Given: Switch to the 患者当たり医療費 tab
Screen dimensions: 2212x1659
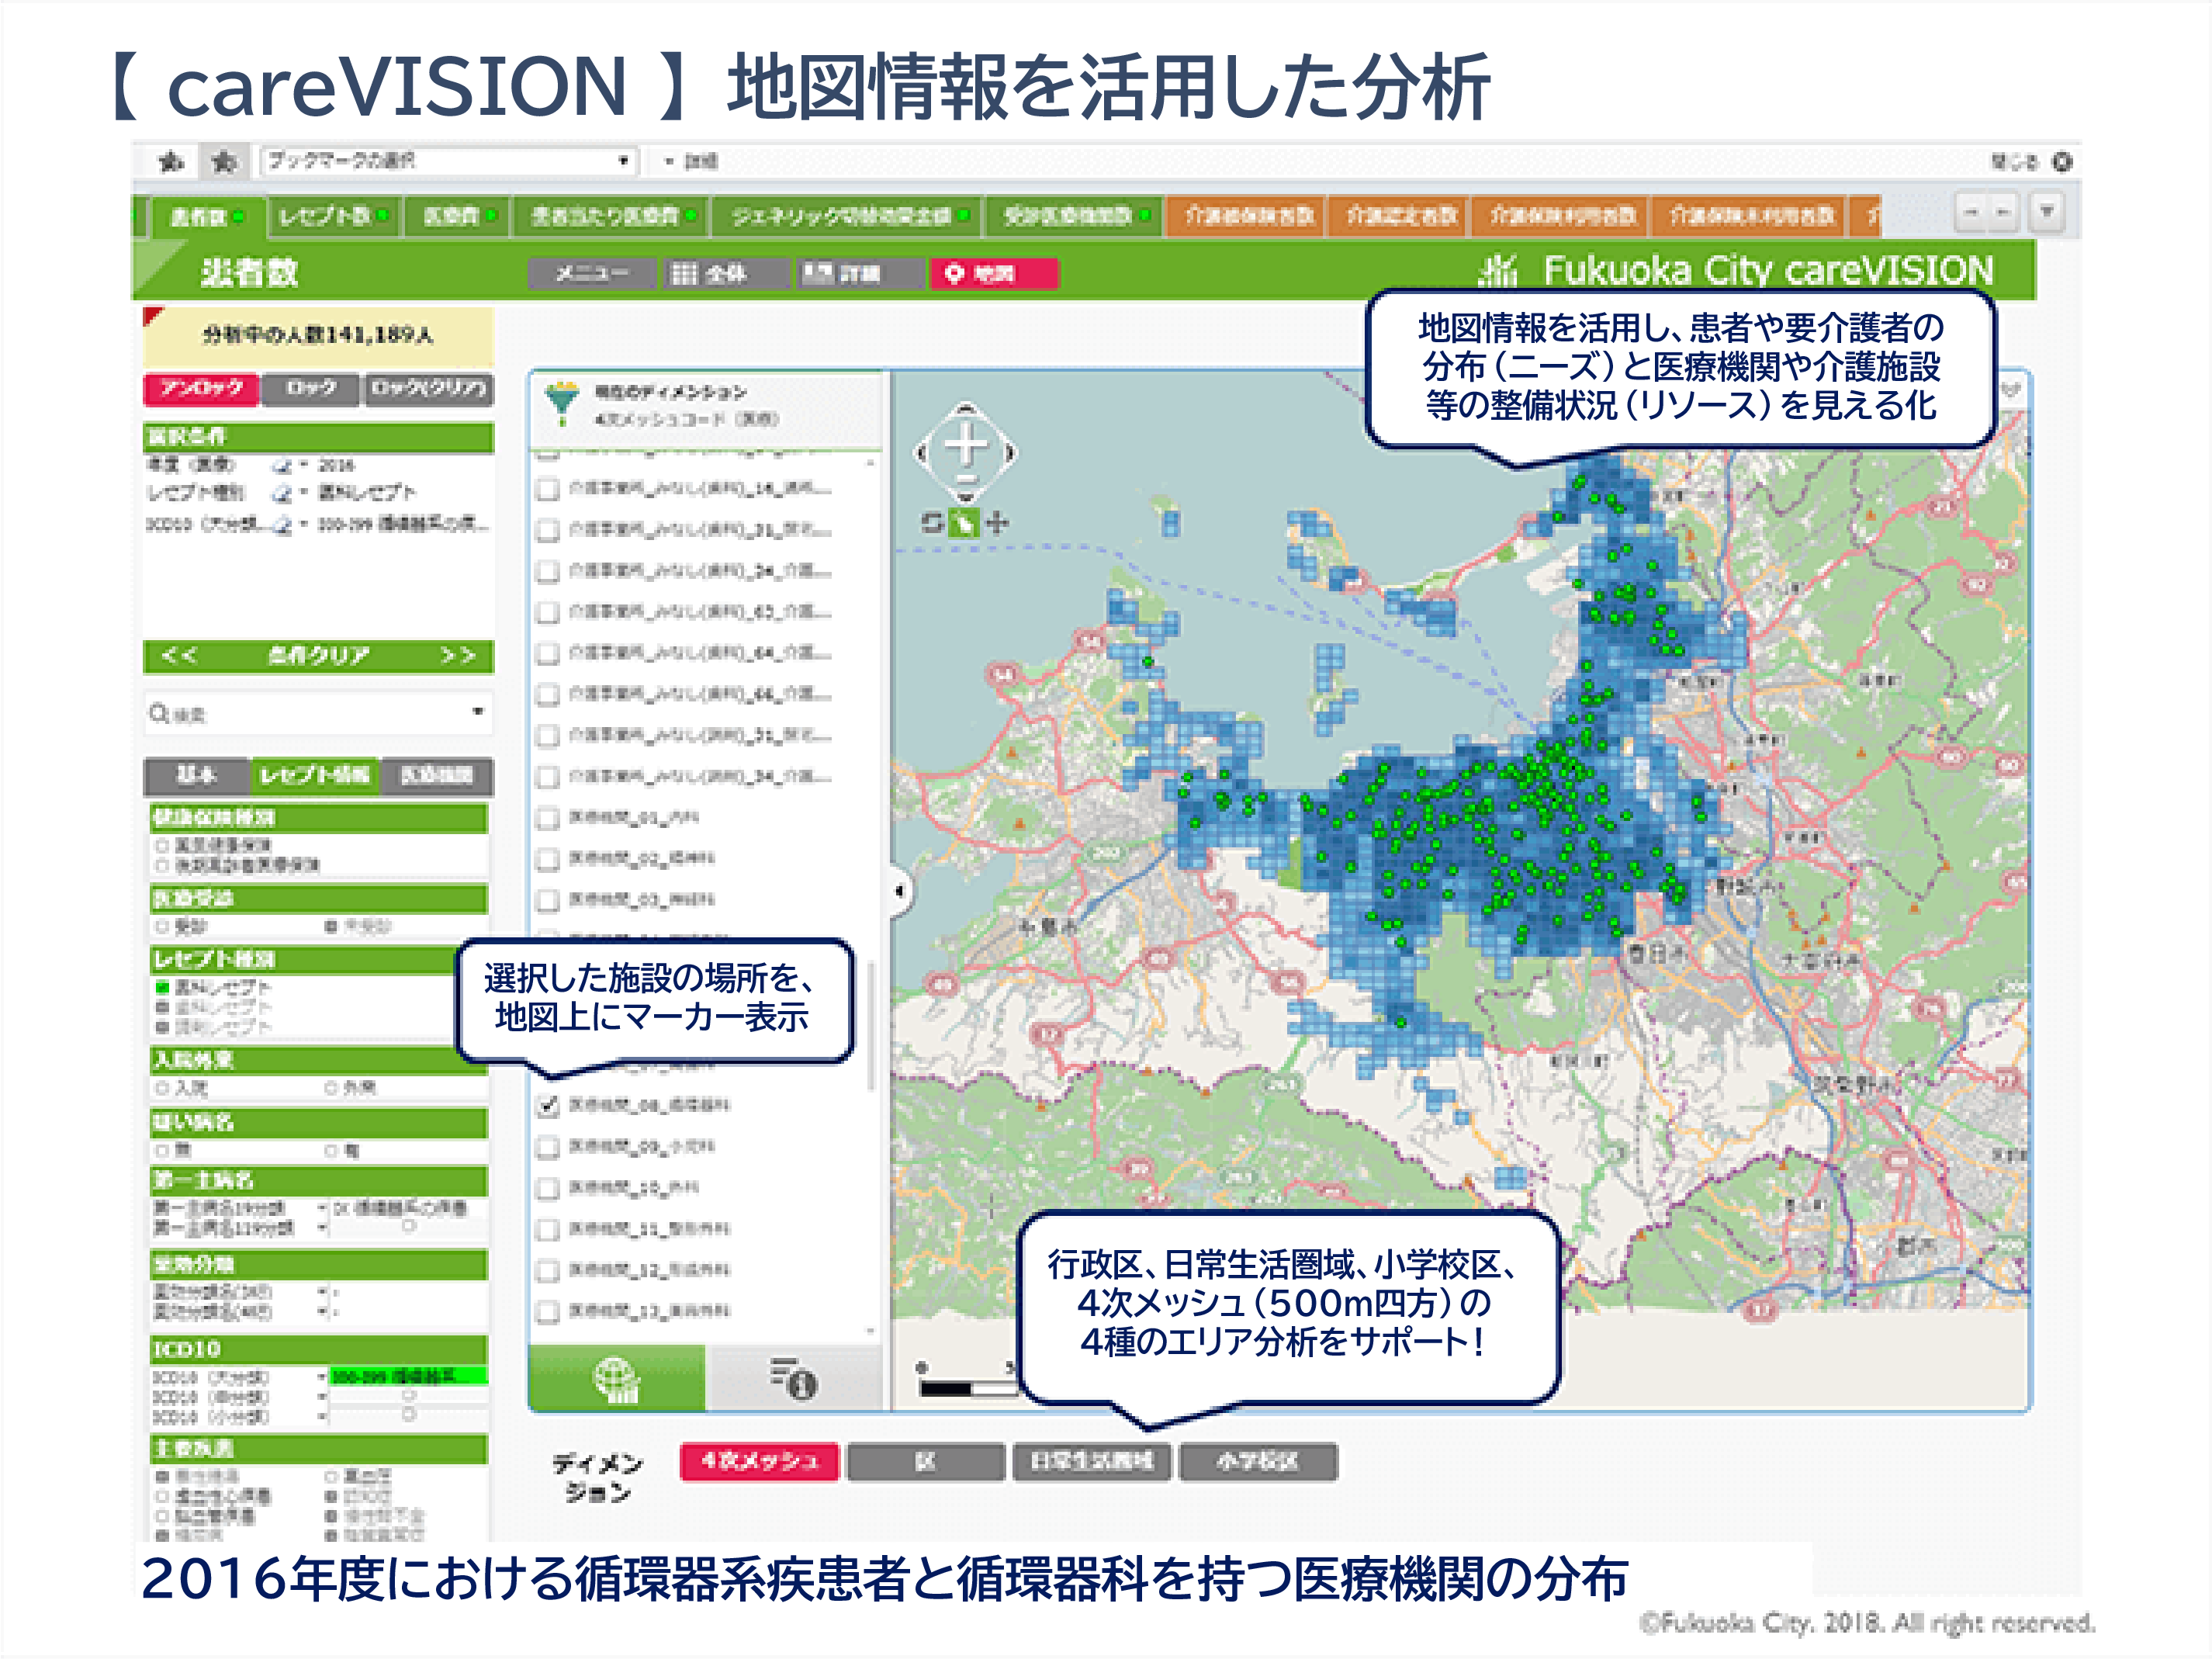Looking at the screenshot, I should (x=612, y=216).
